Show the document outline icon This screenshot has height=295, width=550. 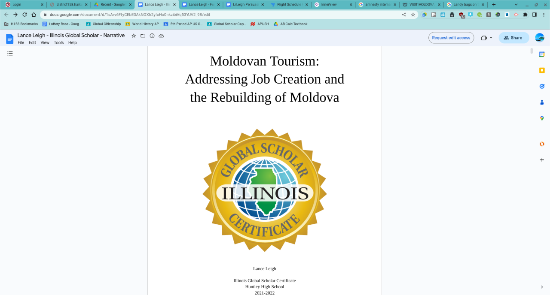(10, 54)
